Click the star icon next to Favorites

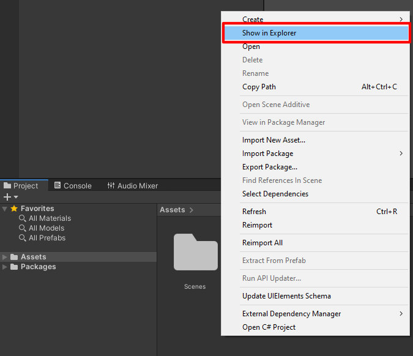click(x=14, y=209)
